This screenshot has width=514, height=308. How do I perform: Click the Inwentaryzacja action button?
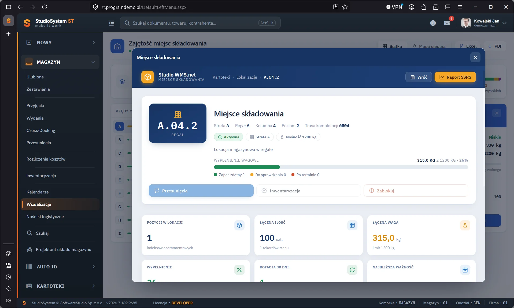pos(308,191)
